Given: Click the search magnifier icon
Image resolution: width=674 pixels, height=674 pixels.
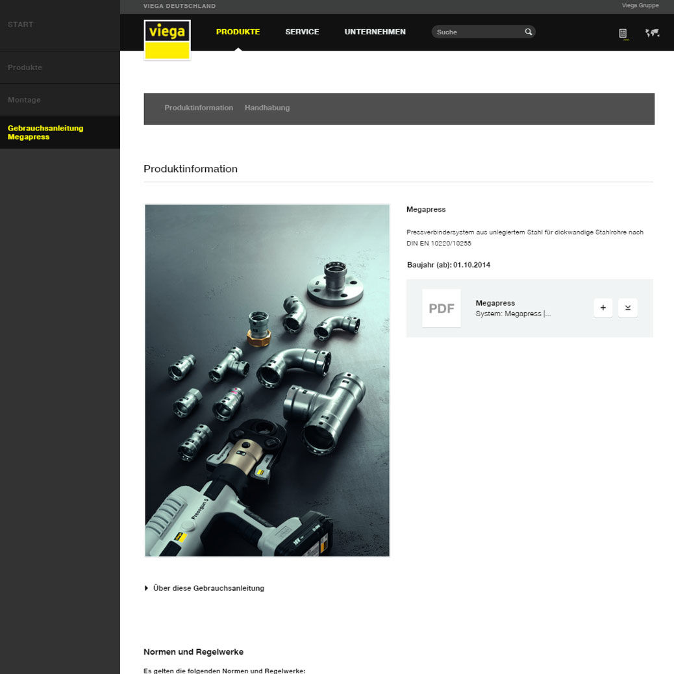Looking at the screenshot, I should click(529, 32).
